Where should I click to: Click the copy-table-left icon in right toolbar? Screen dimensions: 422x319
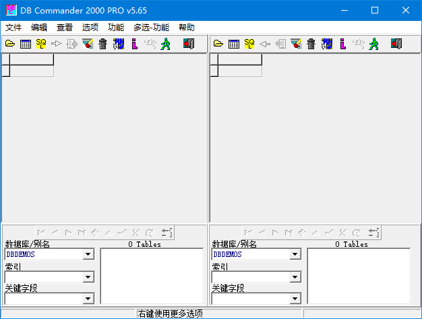click(280, 44)
